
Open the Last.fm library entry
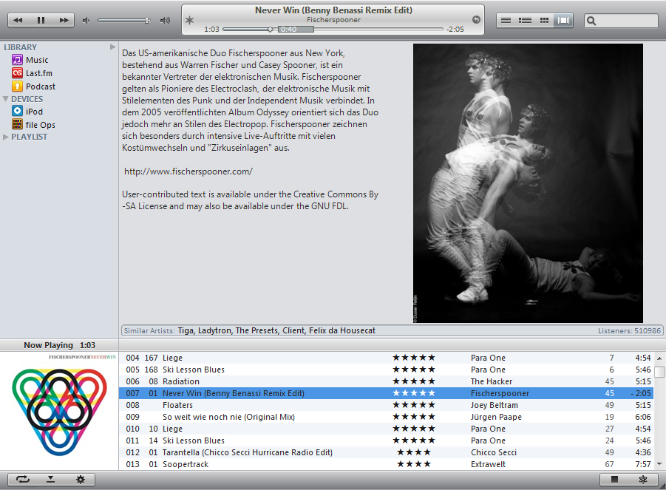[39, 73]
